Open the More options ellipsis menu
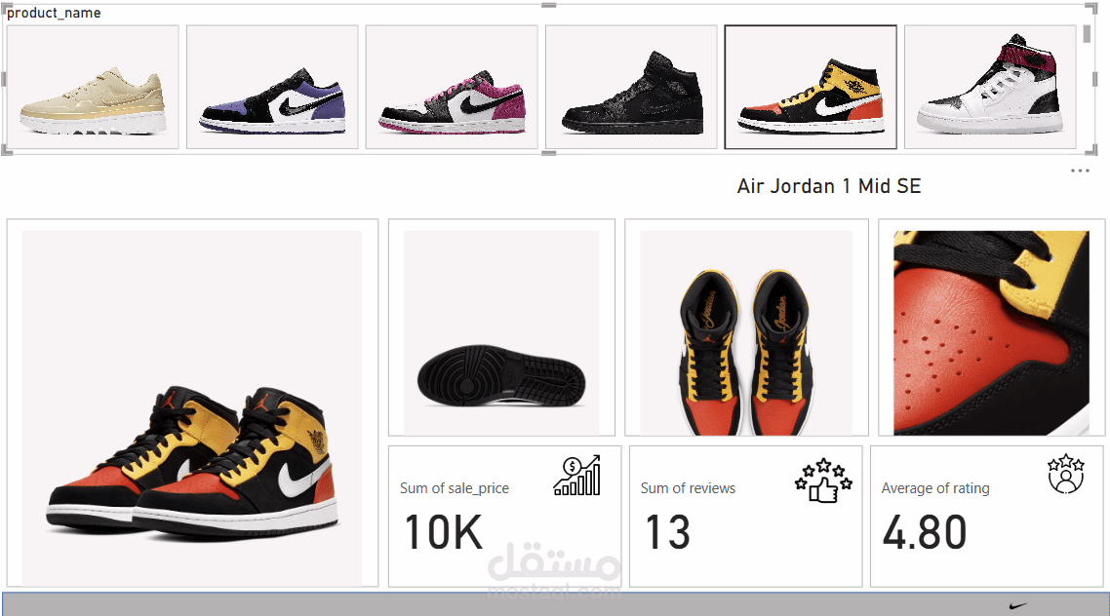The image size is (1110, 616). point(1080,171)
